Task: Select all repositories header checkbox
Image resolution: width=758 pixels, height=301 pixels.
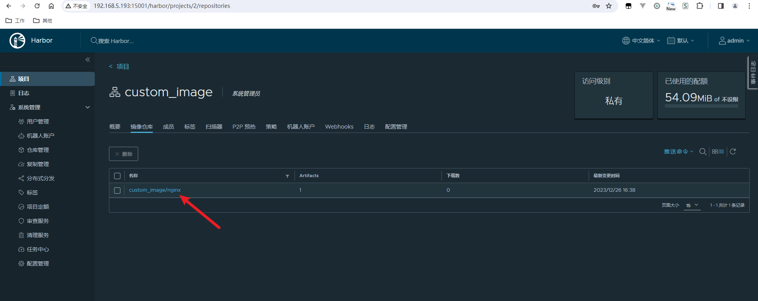Action: (117, 176)
